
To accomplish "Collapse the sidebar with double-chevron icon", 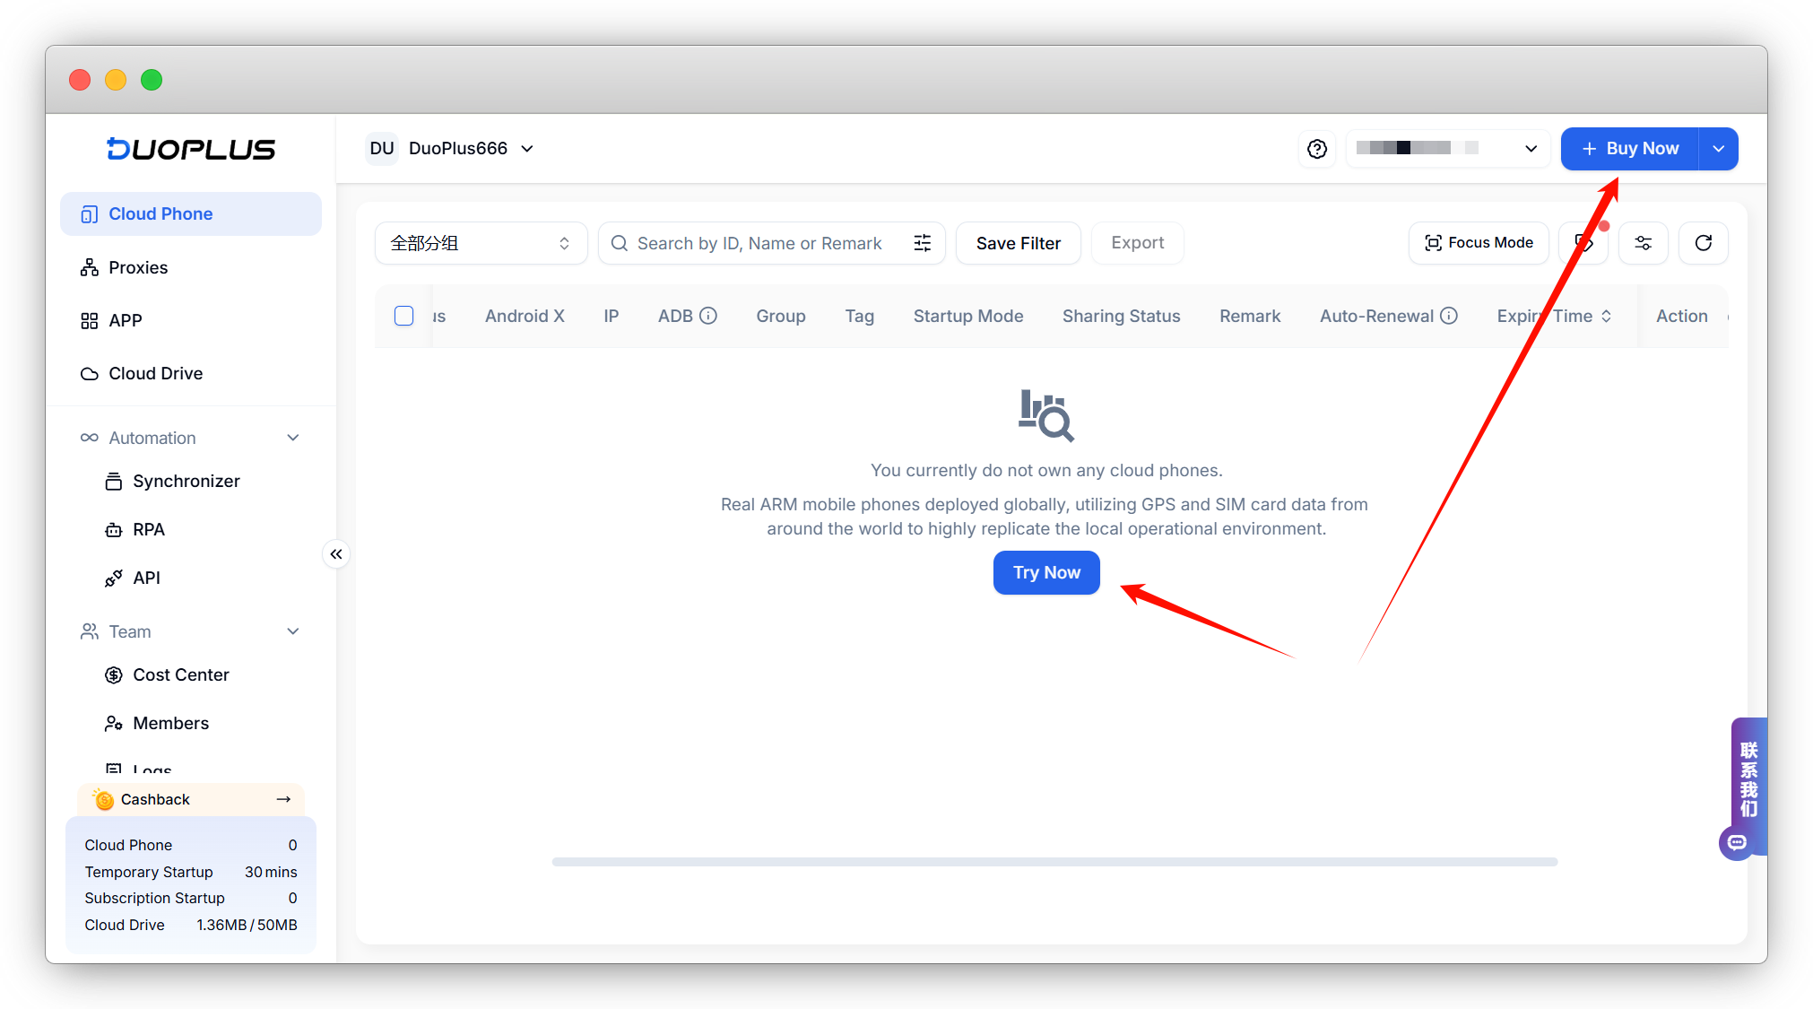I will (x=336, y=554).
